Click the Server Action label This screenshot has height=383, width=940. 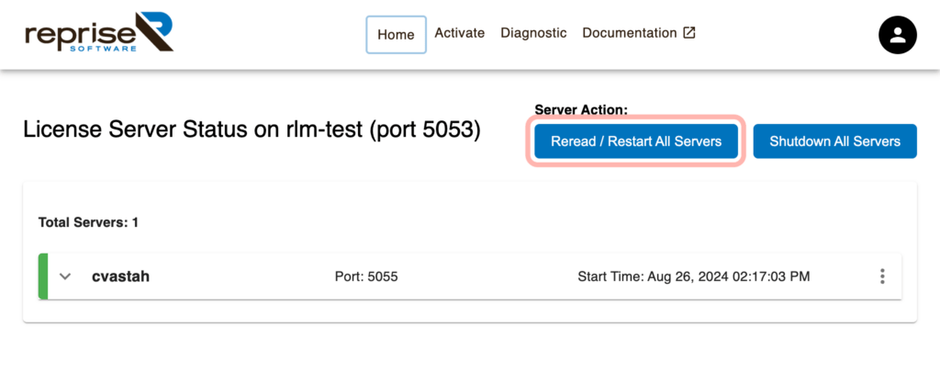(x=580, y=109)
